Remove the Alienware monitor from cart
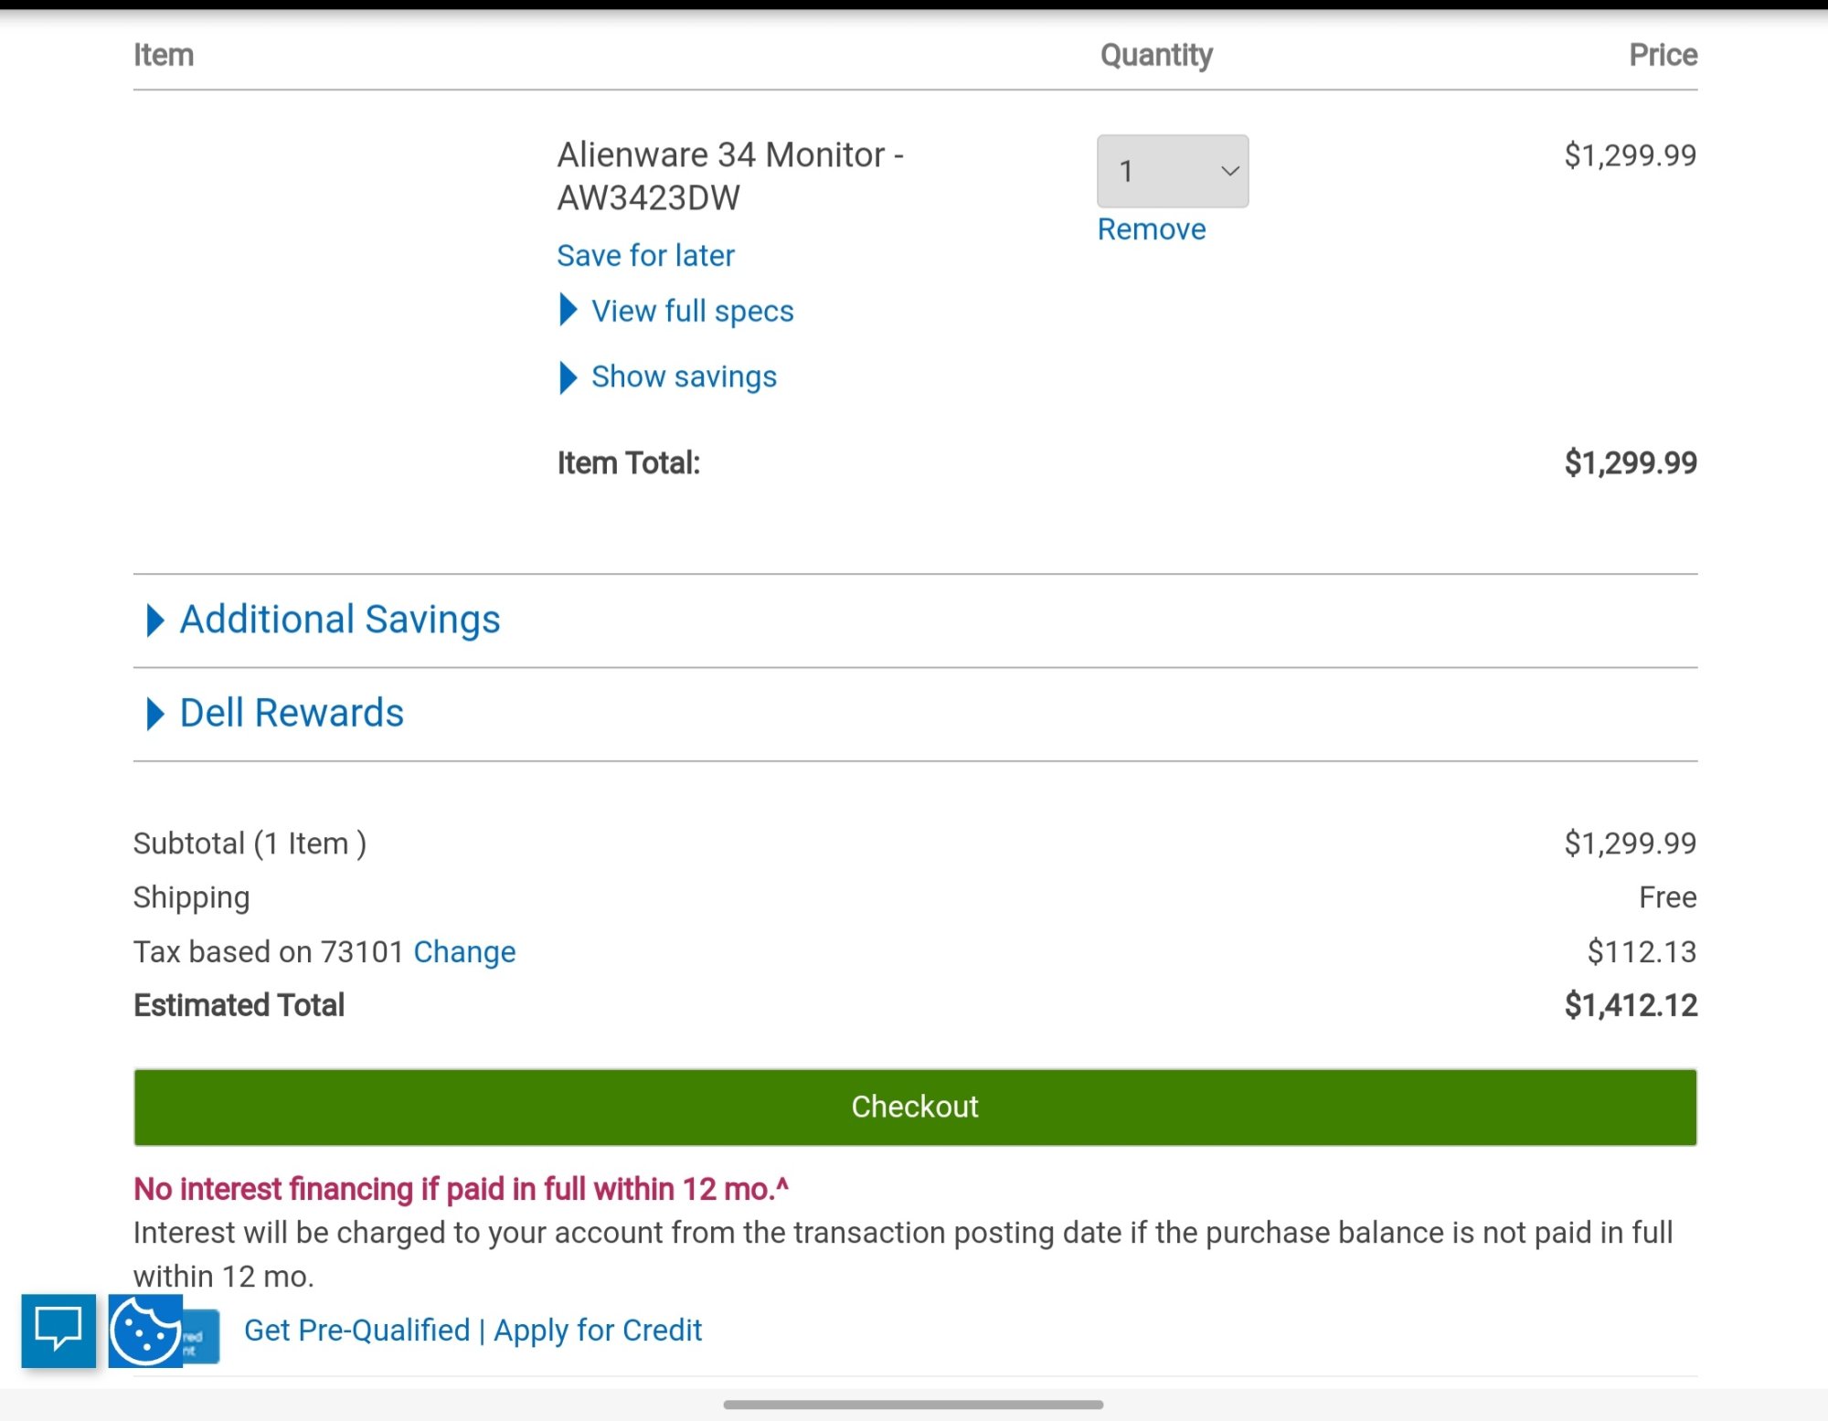Screen dimensions: 1828x1421 (1151, 229)
